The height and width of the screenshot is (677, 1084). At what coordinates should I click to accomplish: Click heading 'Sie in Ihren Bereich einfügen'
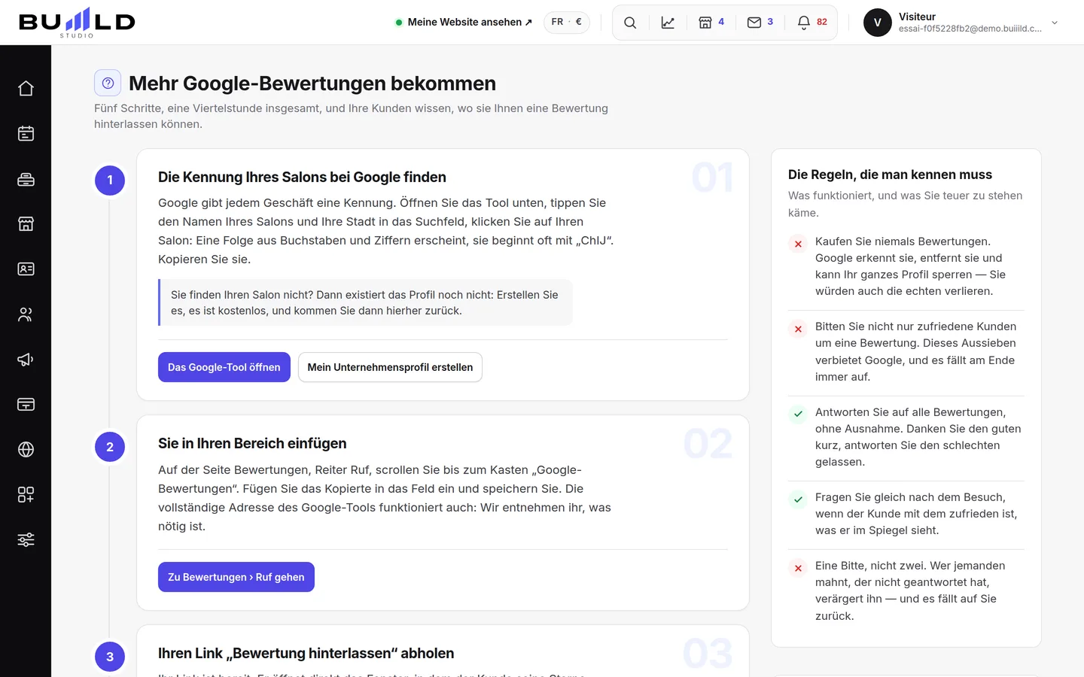(252, 443)
